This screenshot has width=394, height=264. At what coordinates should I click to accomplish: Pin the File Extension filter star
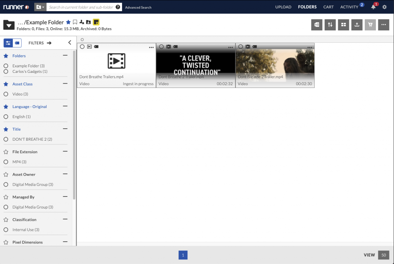pos(6,152)
